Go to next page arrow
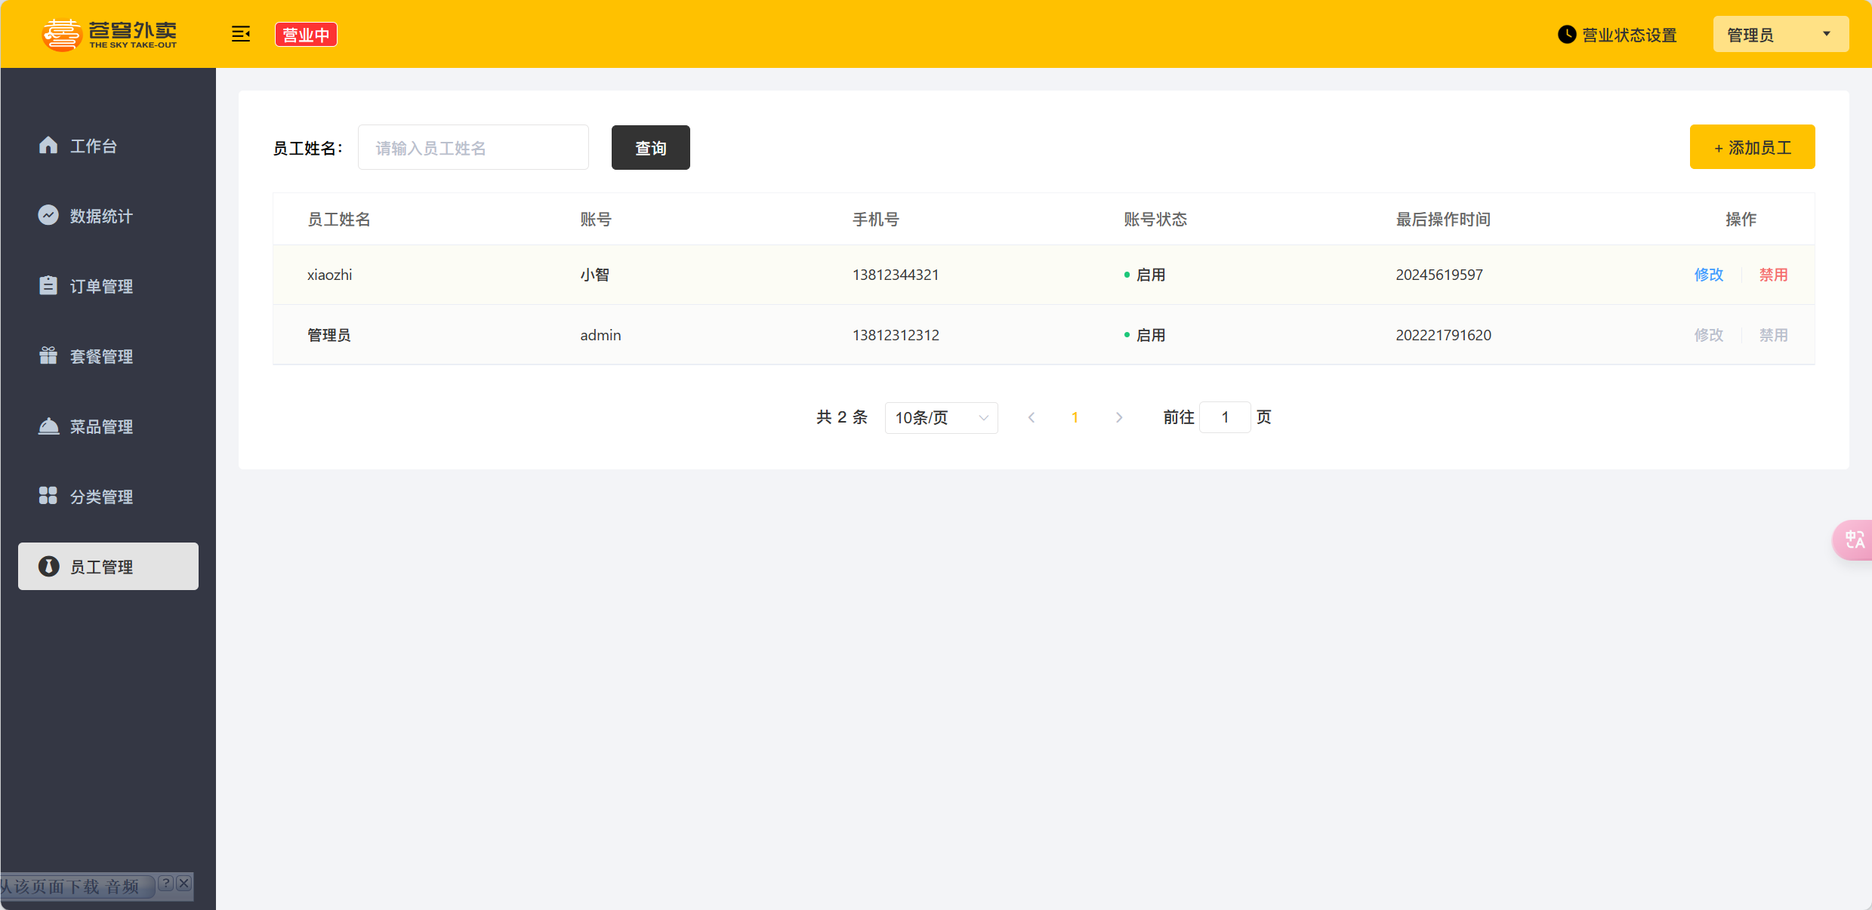 (1119, 417)
